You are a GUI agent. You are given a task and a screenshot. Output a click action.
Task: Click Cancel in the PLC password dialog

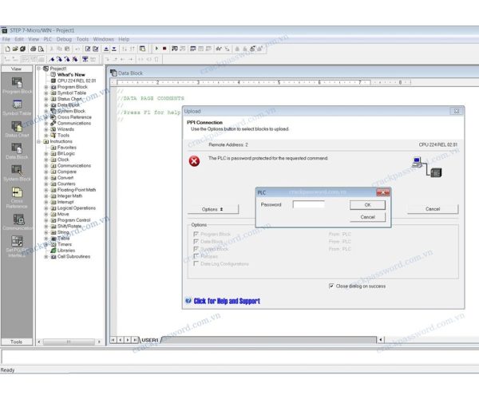click(x=367, y=217)
